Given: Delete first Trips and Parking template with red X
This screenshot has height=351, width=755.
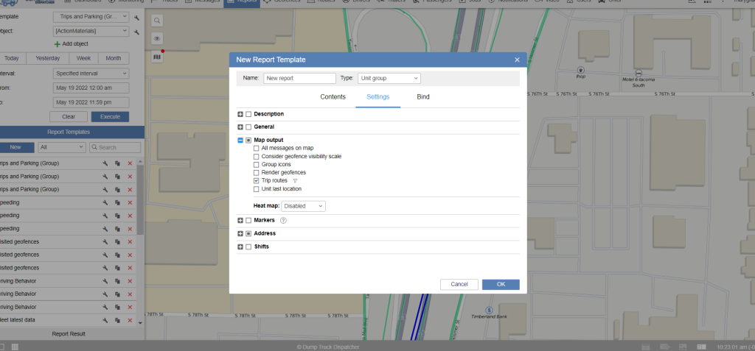Looking at the screenshot, I should coord(130,163).
